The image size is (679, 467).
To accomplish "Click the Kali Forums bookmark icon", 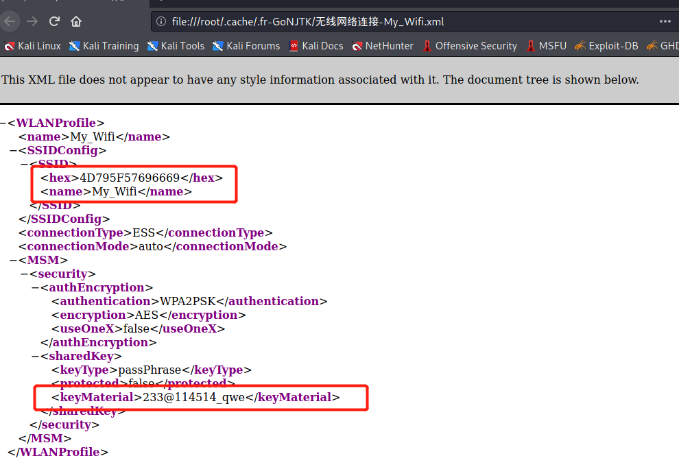I will 218,46.
